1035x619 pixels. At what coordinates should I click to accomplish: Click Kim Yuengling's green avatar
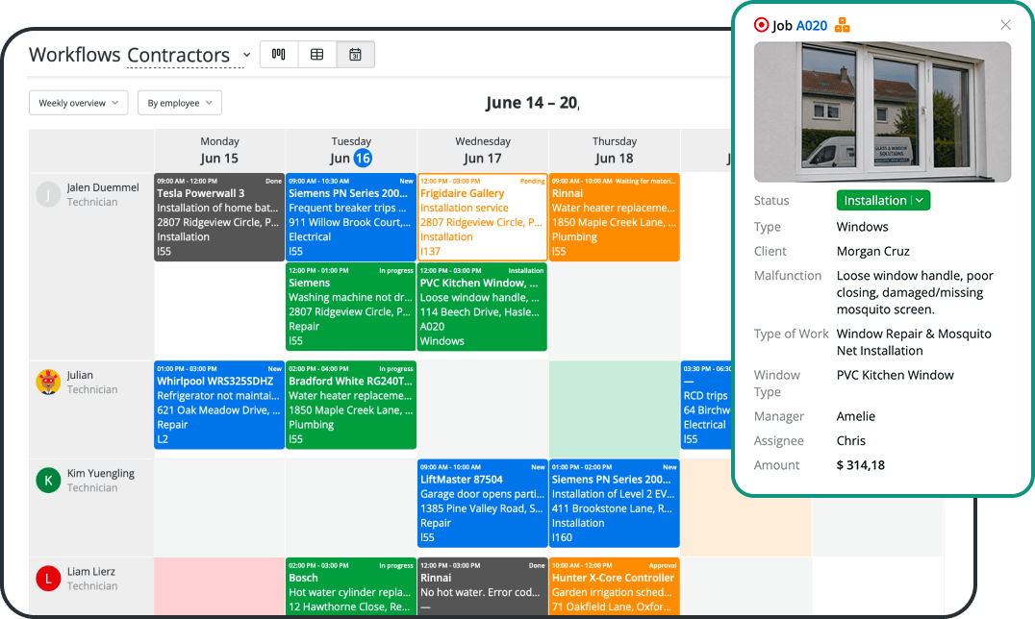click(x=48, y=481)
